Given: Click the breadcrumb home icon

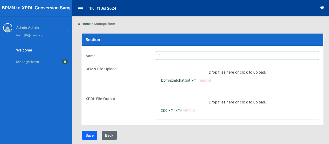Looking at the screenshot, I should point(79,24).
